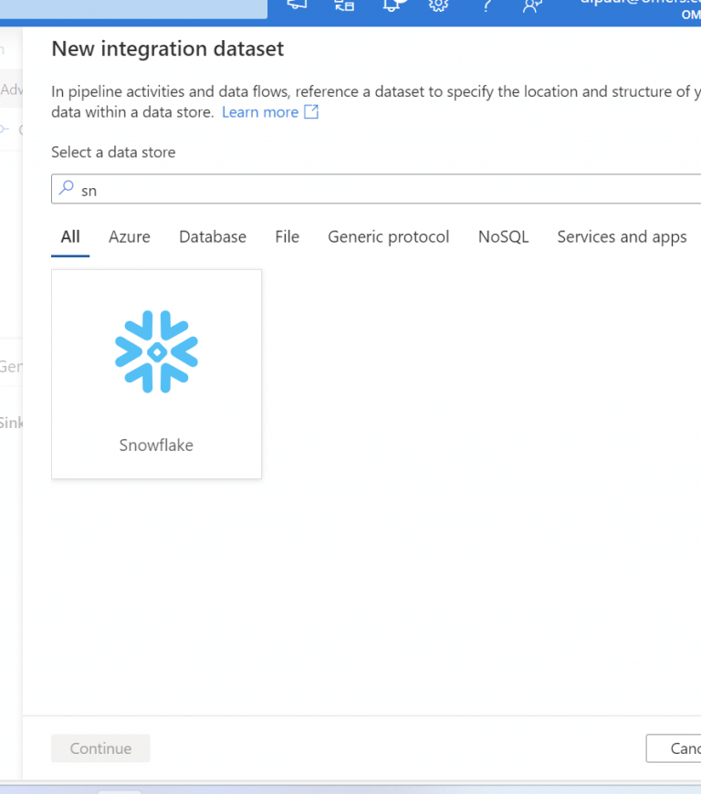The width and height of the screenshot is (701, 794).
Task: Select the All tab
Action: [70, 236]
